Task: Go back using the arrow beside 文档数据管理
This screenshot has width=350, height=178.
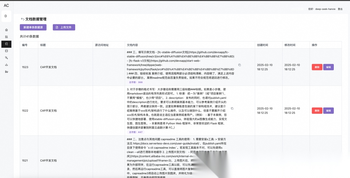Action: [x=23, y=19]
